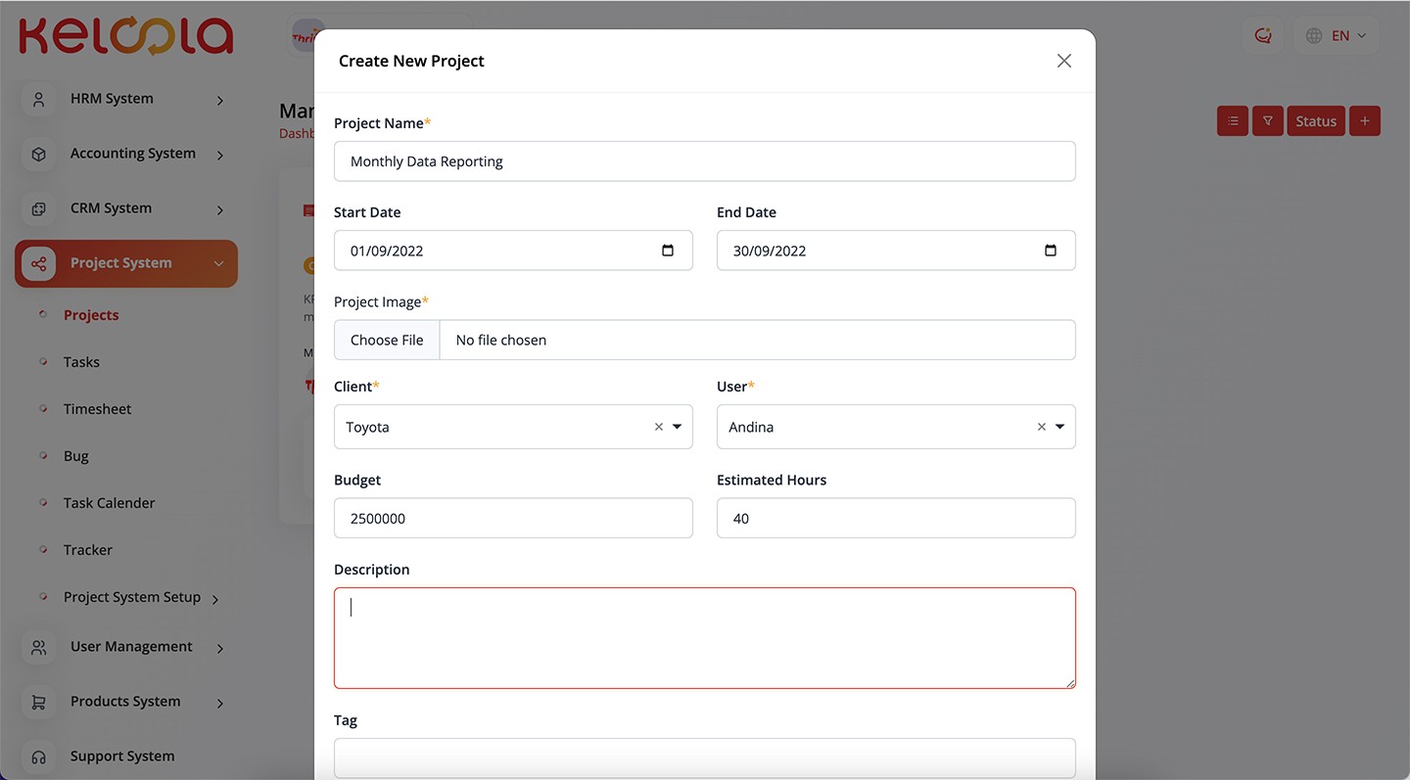Viewport: 1410px width, 780px height.
Task: Click the red filter funnel icon
Action: [x=1267, y=121]
